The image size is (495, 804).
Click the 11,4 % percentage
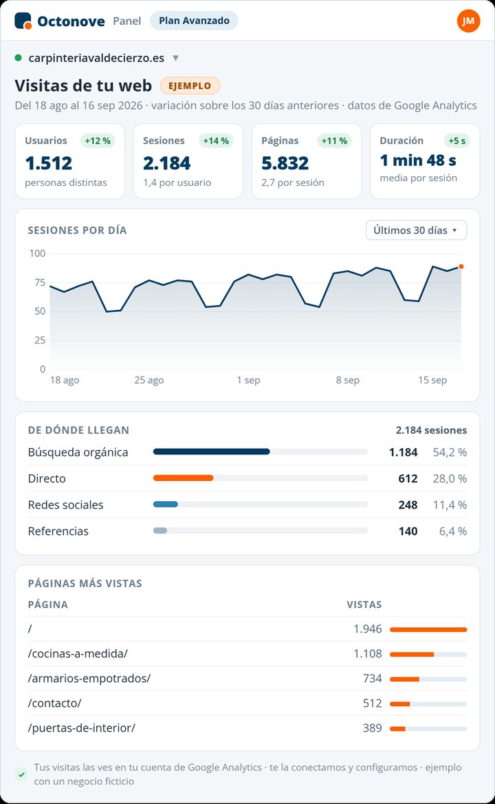[x=450, y=505]
